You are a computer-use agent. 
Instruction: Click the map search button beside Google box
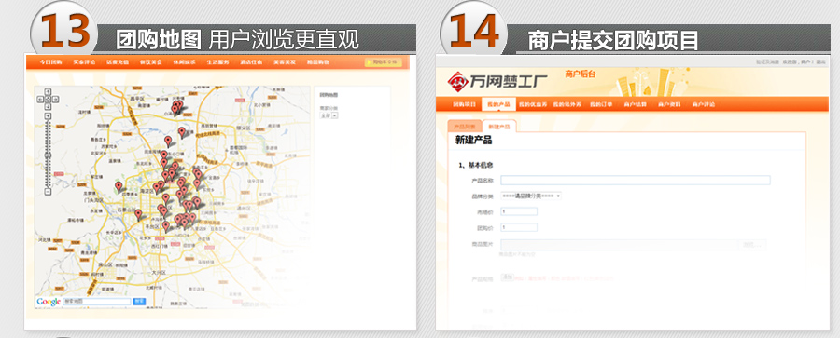pos(139,302)
